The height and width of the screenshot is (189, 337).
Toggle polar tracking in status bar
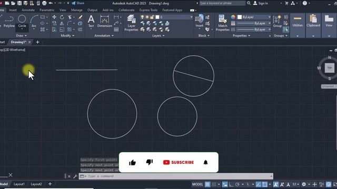237,184
